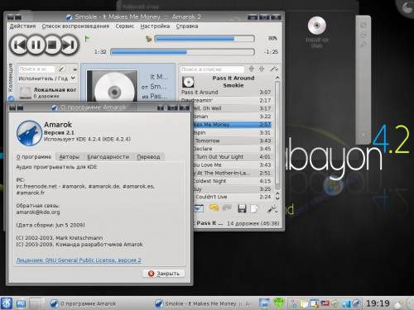Select the 'Tomorrow' track 3:43

232,141
